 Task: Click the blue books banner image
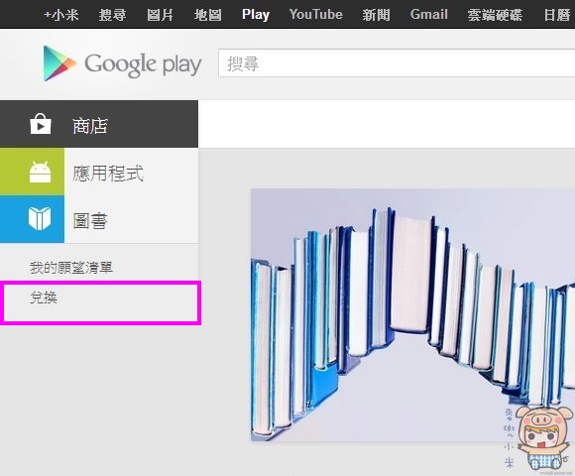coord(413,315)
